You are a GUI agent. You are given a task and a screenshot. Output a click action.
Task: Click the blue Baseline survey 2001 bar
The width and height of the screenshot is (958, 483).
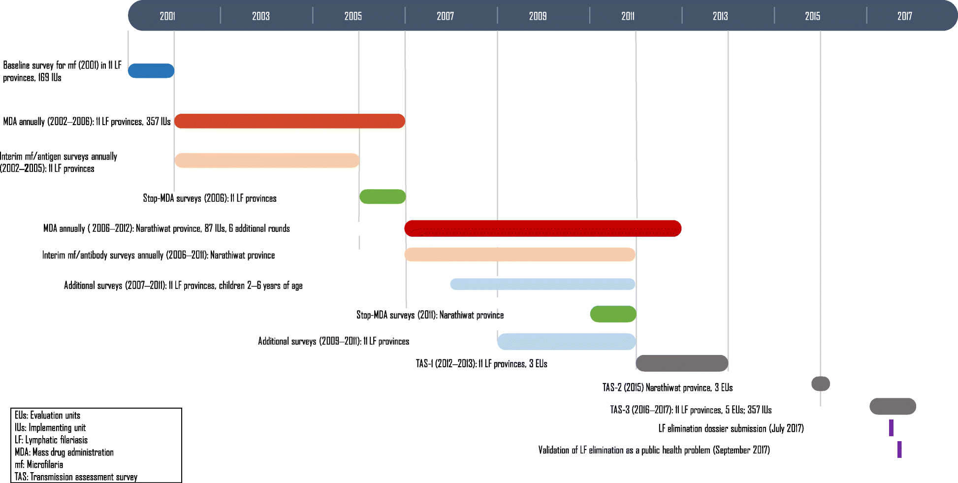coord(151,71)
